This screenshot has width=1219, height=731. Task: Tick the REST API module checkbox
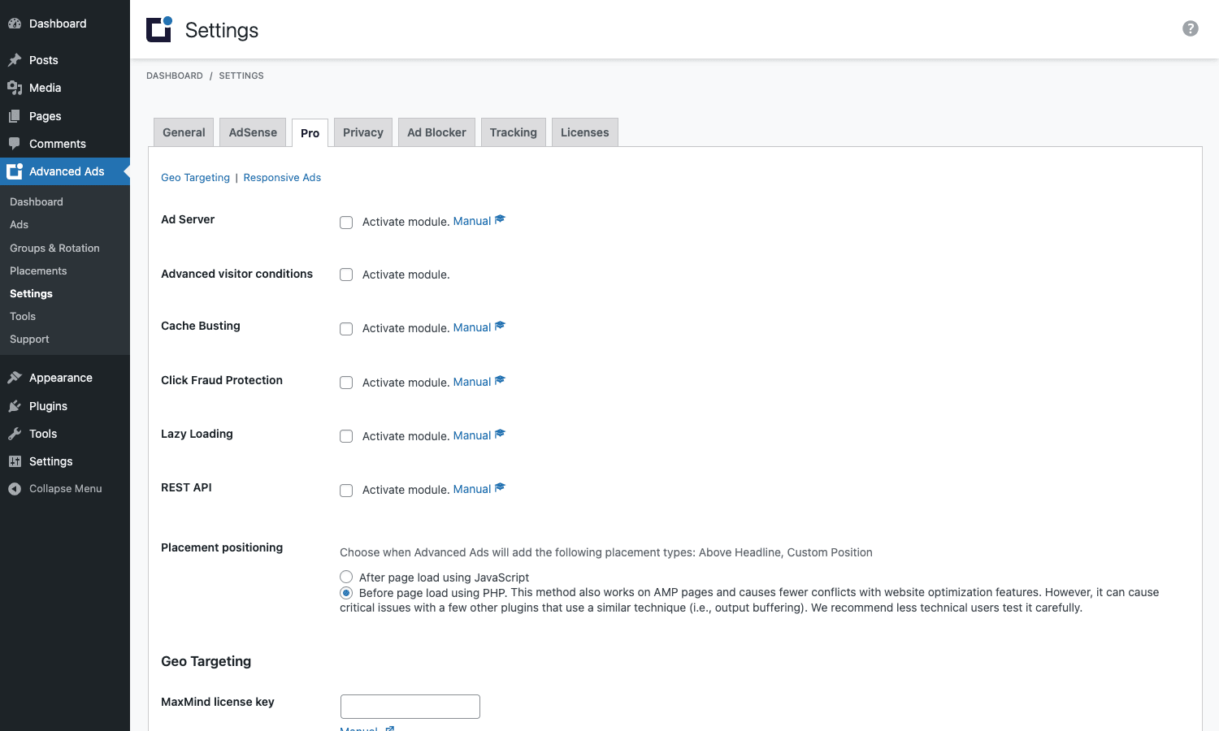pos(346,491)
